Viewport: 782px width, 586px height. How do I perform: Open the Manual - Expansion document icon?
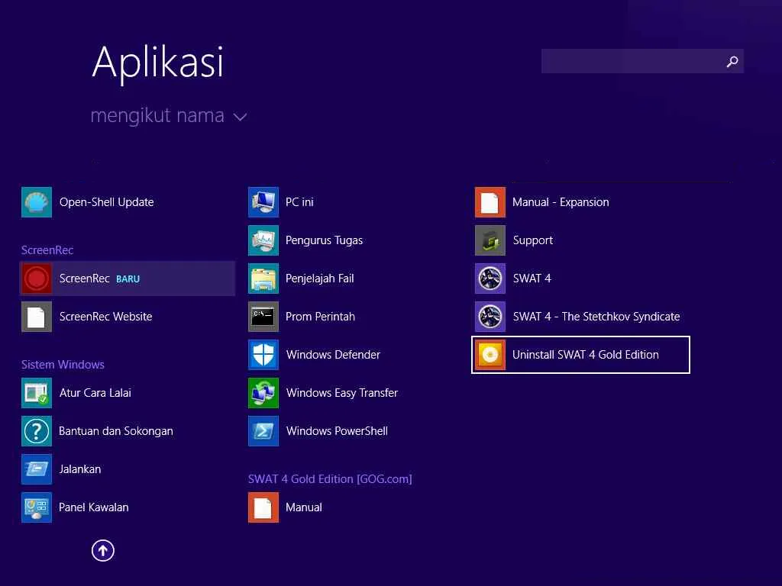pos(490,201)
